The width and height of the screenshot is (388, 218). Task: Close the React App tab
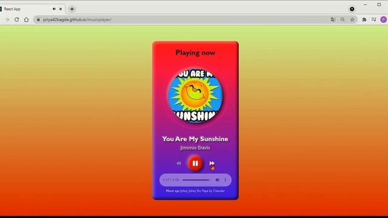click(x=61, y=9)
